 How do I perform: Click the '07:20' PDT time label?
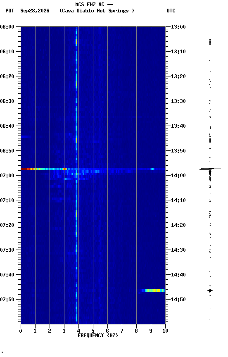point(7,225)
